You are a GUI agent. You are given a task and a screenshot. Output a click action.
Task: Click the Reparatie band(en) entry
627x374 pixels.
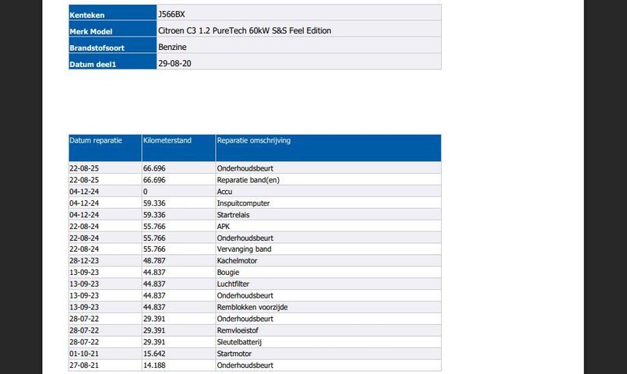click(248, 180)
